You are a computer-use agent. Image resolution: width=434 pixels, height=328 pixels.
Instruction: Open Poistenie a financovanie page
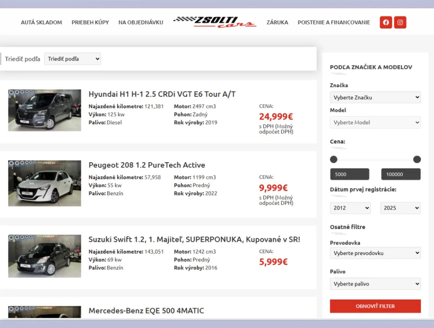(x=334, y=22)
